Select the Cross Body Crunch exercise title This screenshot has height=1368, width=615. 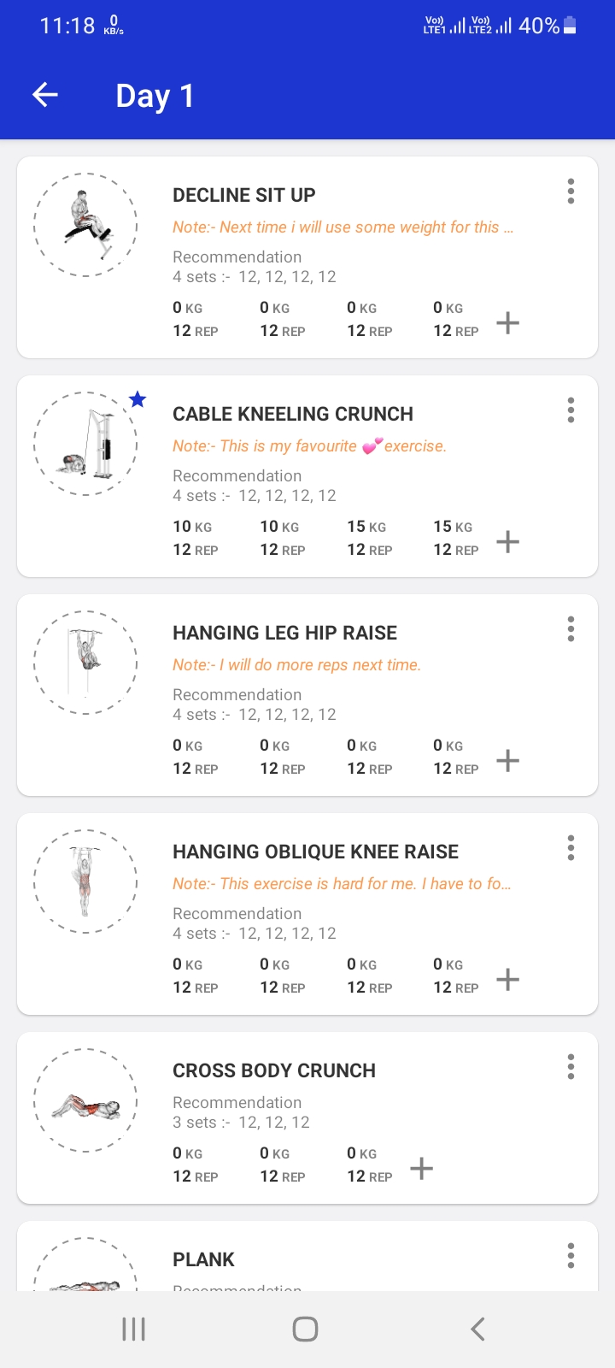(x=274, y=1070)
